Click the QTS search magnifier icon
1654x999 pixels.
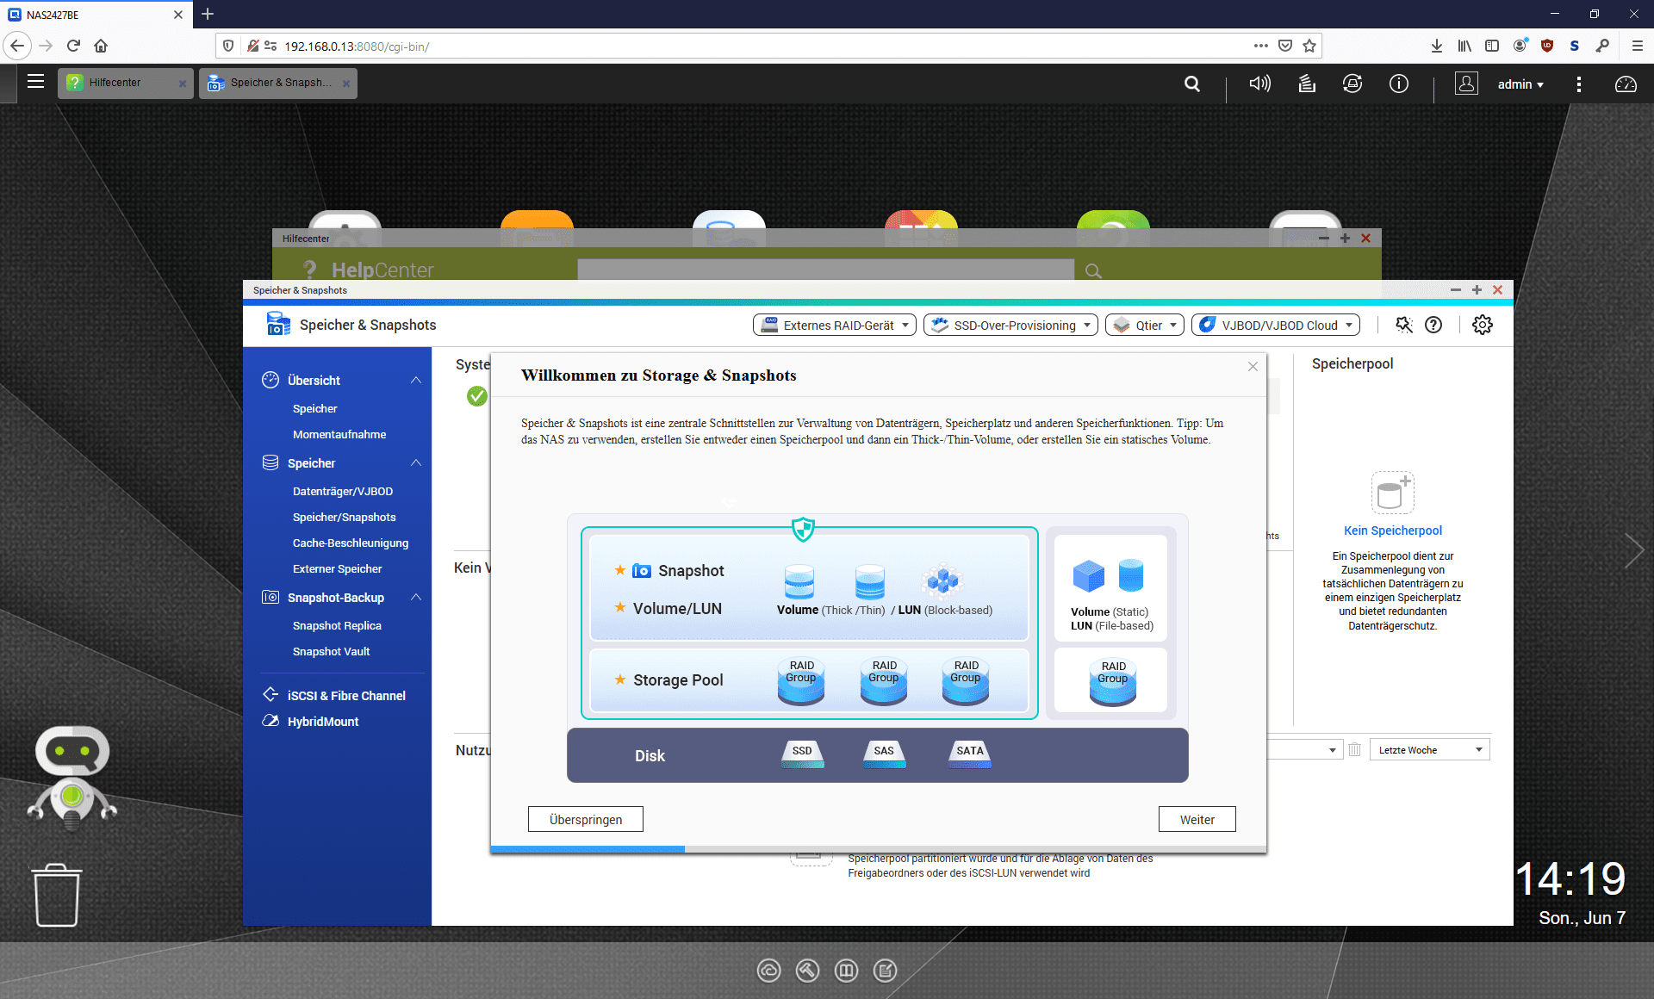point(1192,84)
